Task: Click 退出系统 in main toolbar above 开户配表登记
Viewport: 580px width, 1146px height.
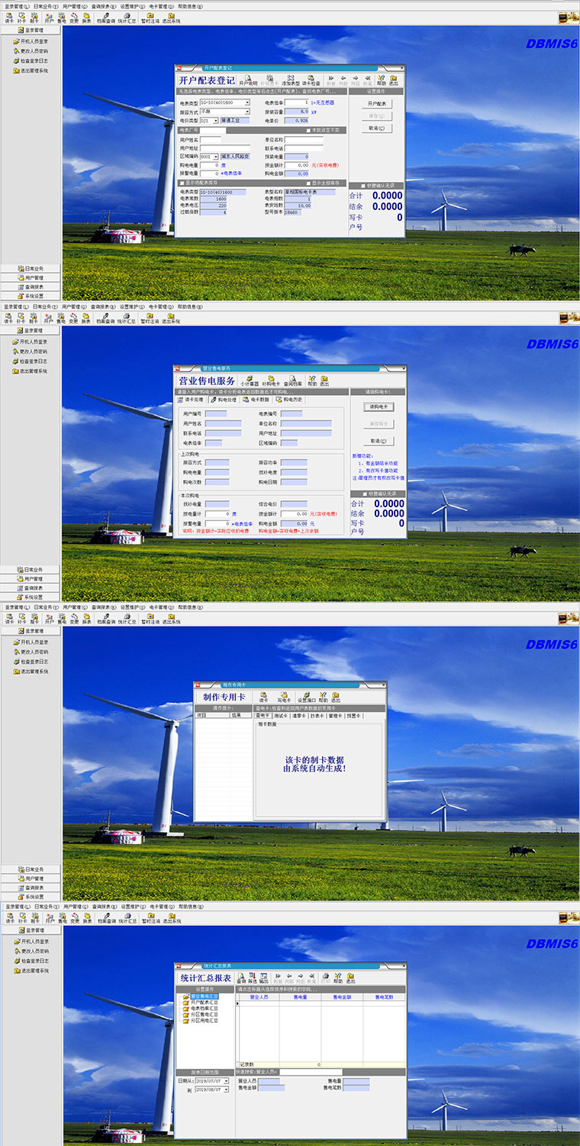Action: pyautogui.click(x=171, y=18)
